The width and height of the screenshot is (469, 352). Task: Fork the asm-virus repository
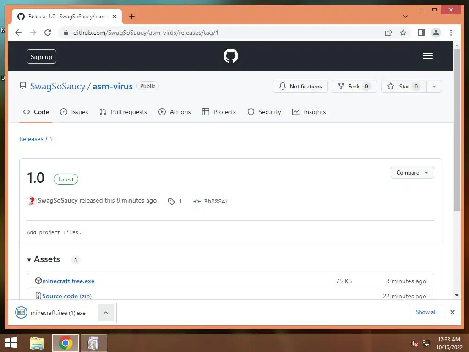coord(354,86)
